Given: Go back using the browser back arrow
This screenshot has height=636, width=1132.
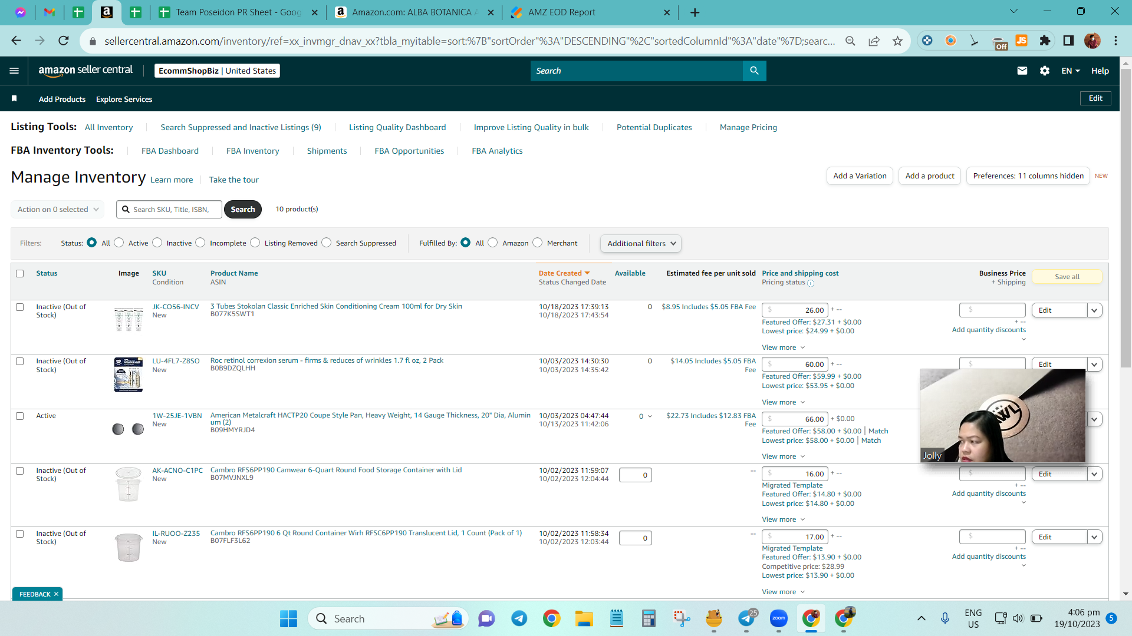Looking at the screenshot, I should (16, 41).
